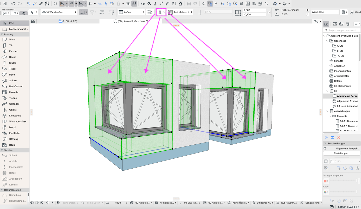361x209 pixels.
Task: Click the Einstellungen... button
Action: [342, 153]
